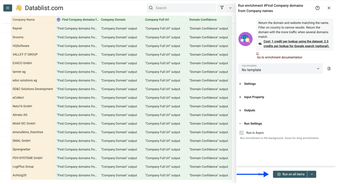Click the Netz16 GmbH cell
This screenshot has width=338, height=184.
click(x=33, y=106)
